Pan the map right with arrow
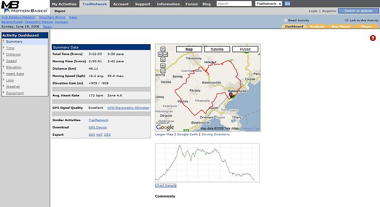Viewport: 380px width, 207px height. coord(165,54)
